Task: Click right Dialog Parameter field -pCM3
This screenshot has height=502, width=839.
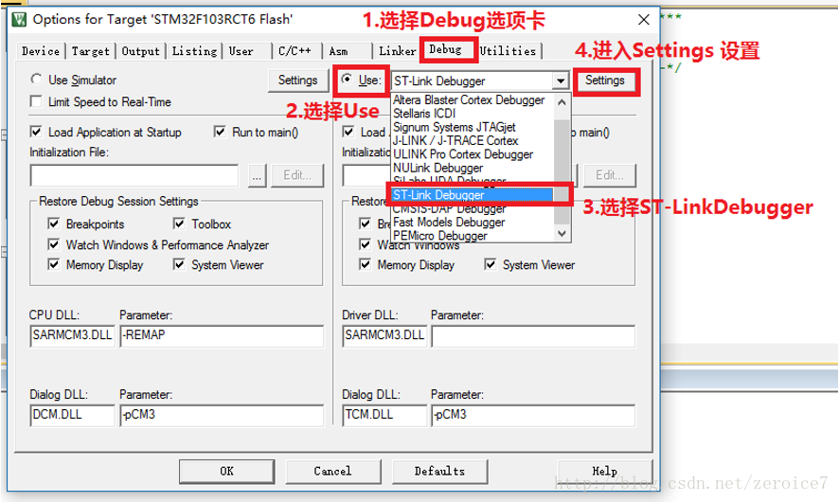Action: (533, 415)
